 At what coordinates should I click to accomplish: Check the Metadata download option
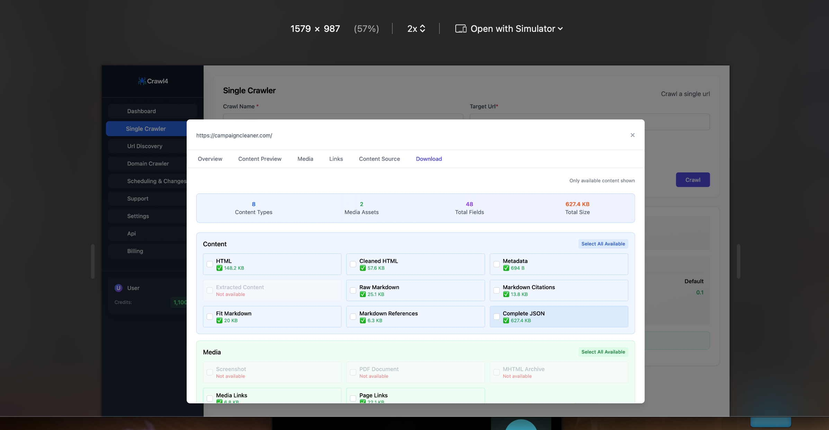496,264
